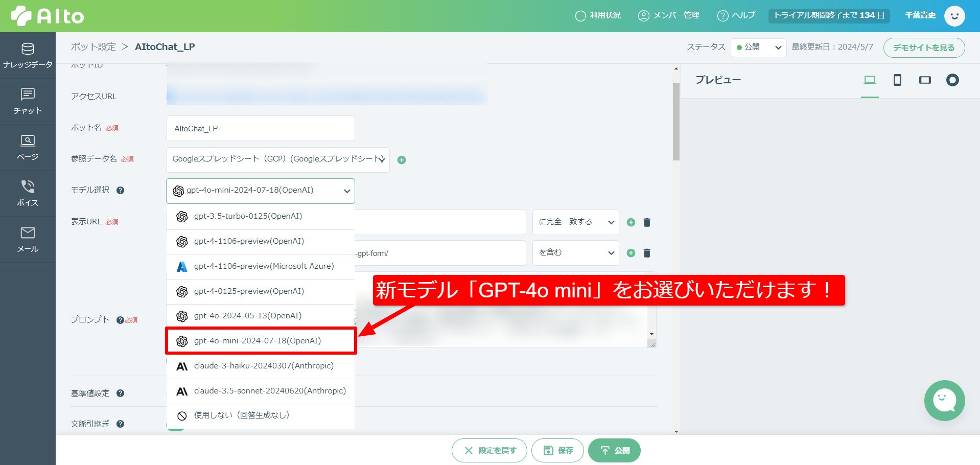Add another 参照データ with the green plus
This screenshot has width=980, height=465.
402,160
